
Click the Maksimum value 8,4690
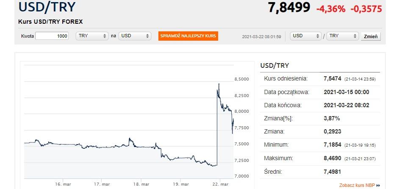pyautogui.click(x=333, y=158)
